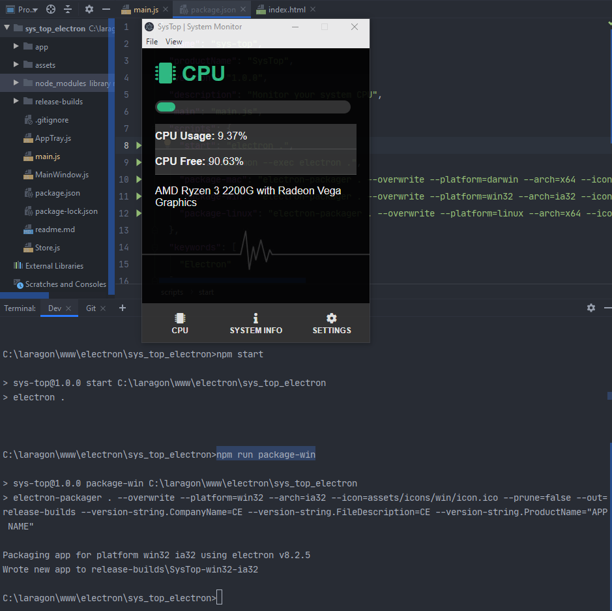Screen dimensions: 612x611
Task: Run script at line 8 gutter arrow
Action: pyautogui.click(x=139, y=145)
